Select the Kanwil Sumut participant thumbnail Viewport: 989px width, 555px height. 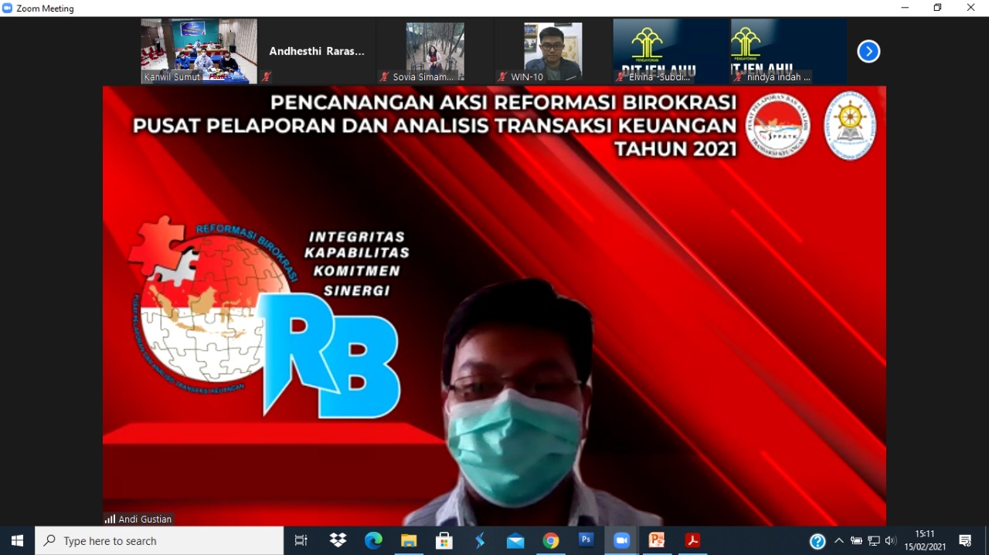199,50
